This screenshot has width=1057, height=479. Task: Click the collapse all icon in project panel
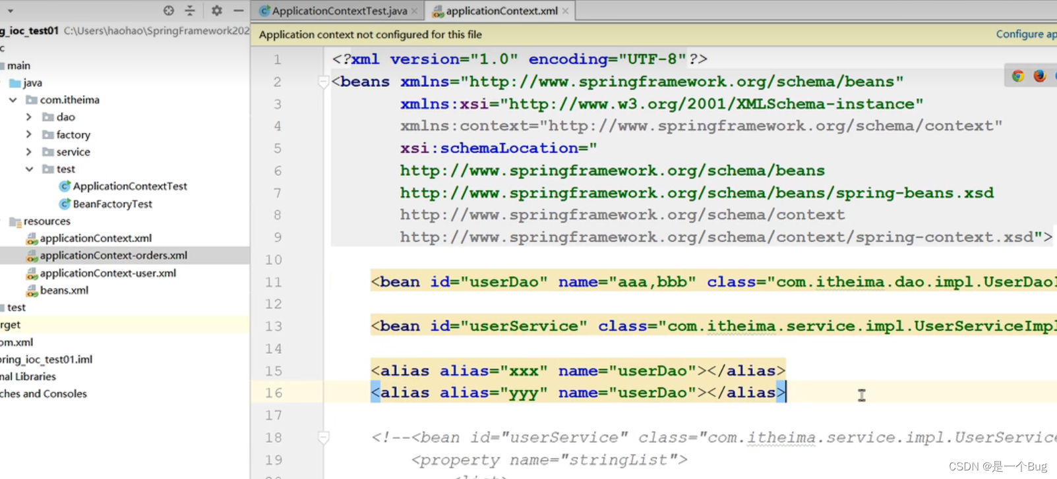point(190,11)
